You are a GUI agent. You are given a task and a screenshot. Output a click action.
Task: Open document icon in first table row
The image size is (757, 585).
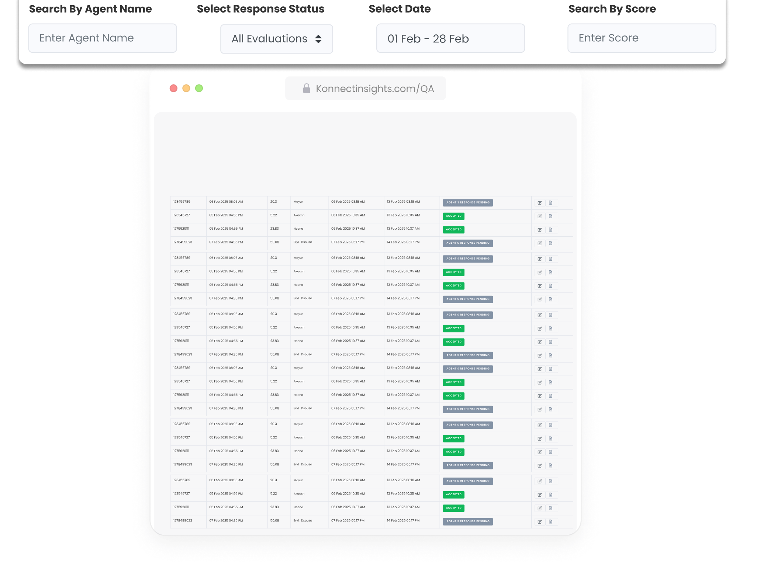(x=550, y=203)
